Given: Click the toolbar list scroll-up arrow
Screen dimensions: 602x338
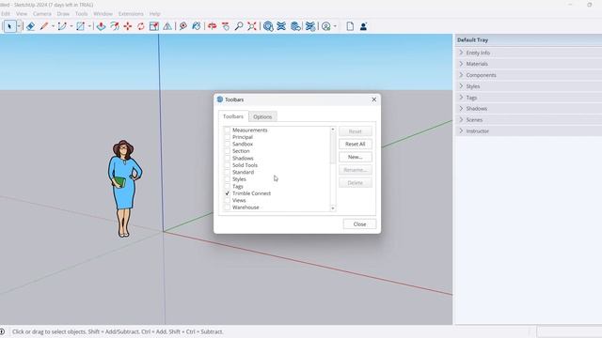Looking at the screenshot, I should [x=333, y=130].
